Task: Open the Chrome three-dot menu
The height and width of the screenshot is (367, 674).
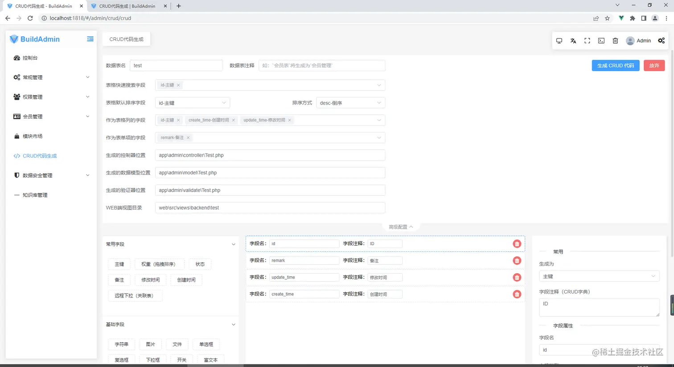Action: pyautogui.click(x=666, y=18)
